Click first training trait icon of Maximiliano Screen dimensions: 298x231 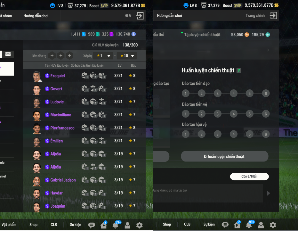(x=85, y=115)
